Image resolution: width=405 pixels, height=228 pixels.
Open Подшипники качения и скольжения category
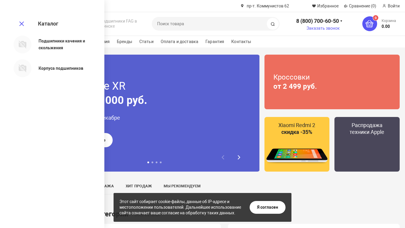click(x=62, y=44)
